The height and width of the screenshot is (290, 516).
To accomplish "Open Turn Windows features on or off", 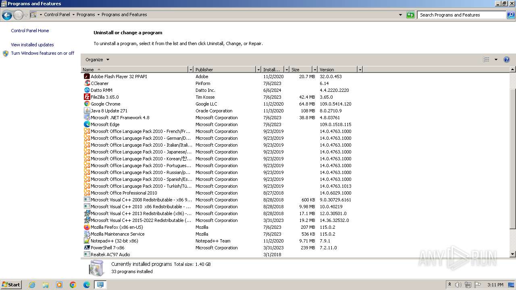I will (x=42, y=53).
